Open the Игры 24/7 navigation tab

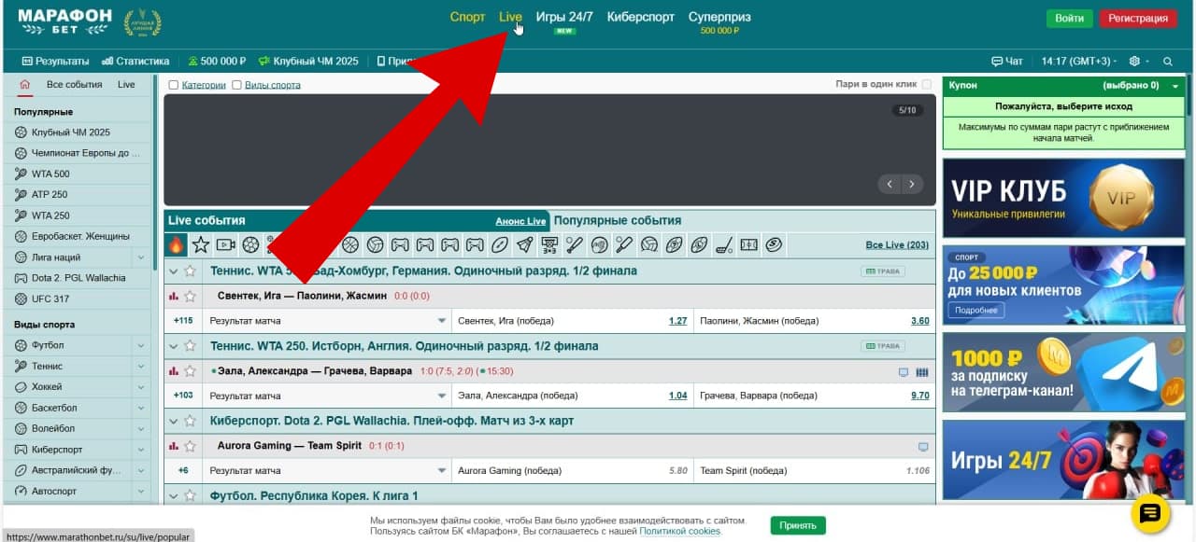click(564, 18)
